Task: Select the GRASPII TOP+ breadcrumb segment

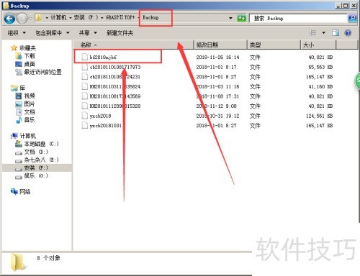Action: (120, 17)
